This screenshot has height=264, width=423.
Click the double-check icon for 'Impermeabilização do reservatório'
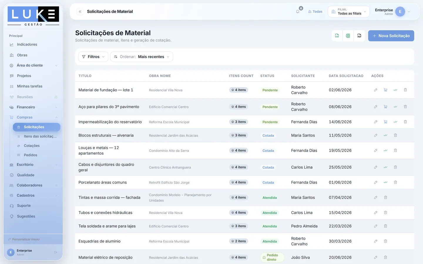coord(395,122)
